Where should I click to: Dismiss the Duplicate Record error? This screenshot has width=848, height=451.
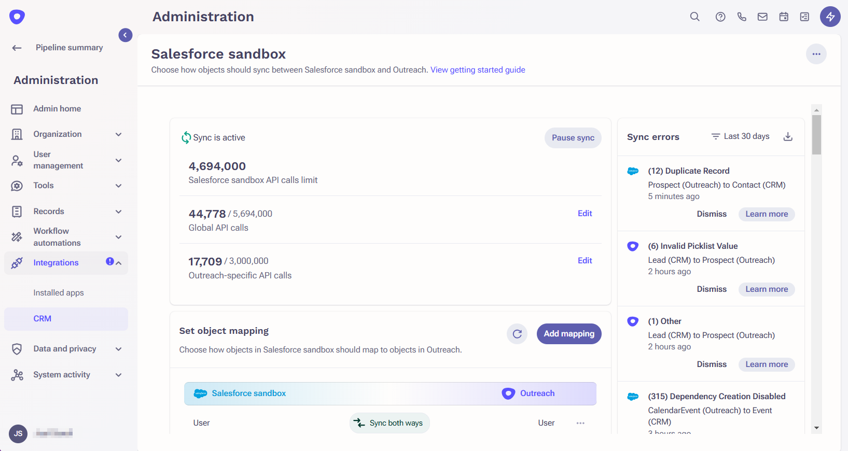(x=712, y=214)
